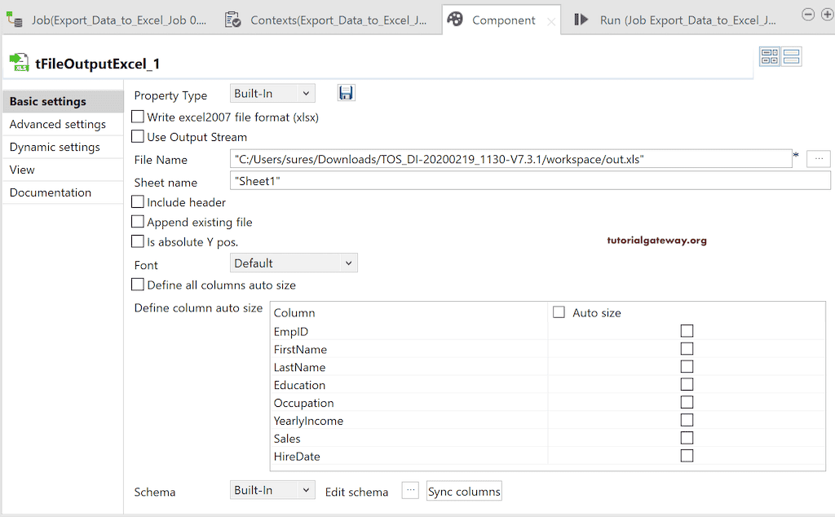Save properties using the floppy disk icon
Image resolution: width=835 pixels, height=517 pixels.
346,92
